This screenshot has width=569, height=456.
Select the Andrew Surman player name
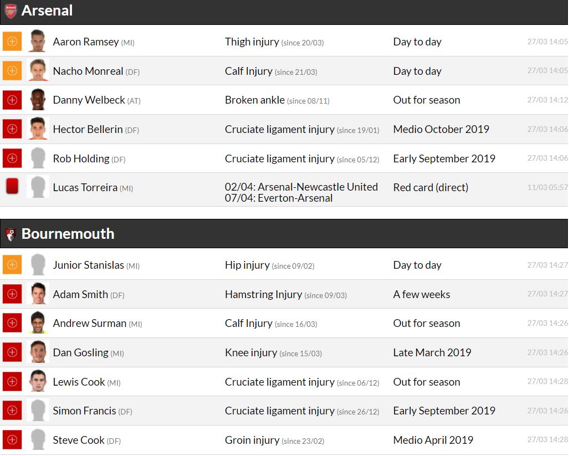pyautogui.click(x=90, y=324)
